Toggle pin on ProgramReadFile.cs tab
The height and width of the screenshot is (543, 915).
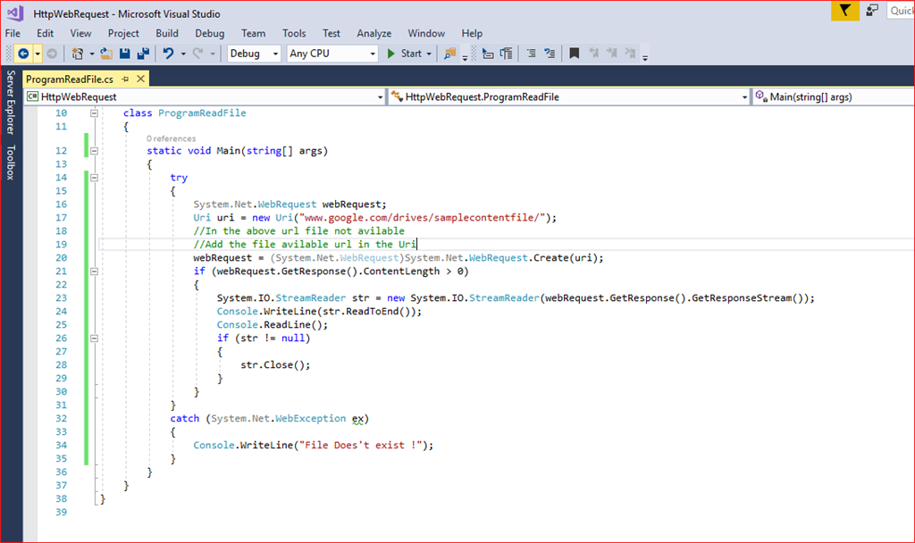tap(125, 79)
